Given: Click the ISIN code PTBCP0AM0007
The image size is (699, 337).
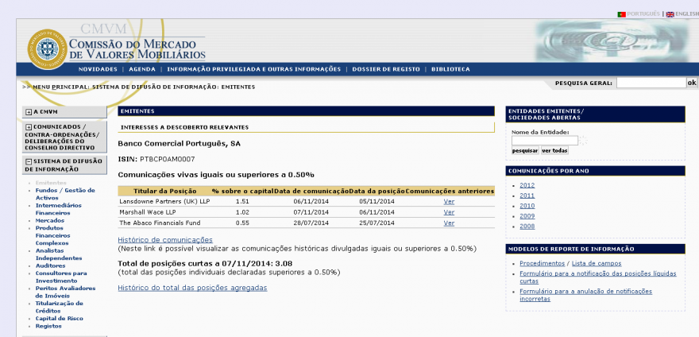Looking at the screenshot, I should [x=167, y=159].
